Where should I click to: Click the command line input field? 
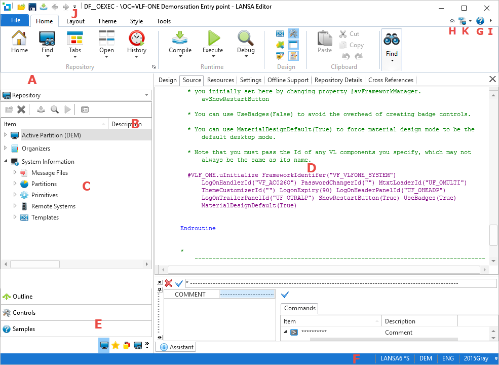pyautogui.click(x=341, y=283)
